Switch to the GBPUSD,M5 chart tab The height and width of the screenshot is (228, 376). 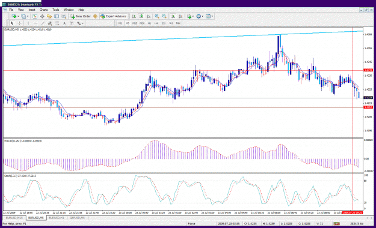pos(77,218)
